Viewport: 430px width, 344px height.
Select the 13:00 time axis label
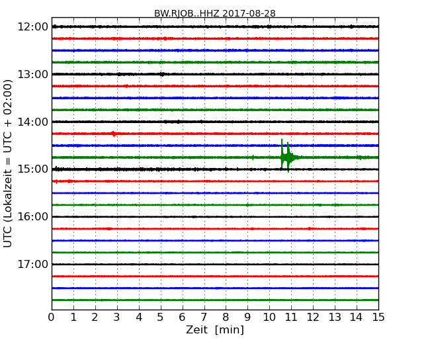pyautogui.click(x=33, y=74)
